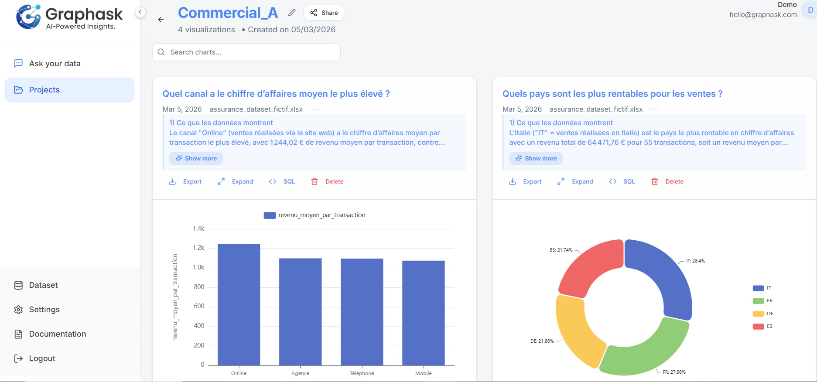
Task: Export the channel revenue bar chart
Action: pos(185,181)
